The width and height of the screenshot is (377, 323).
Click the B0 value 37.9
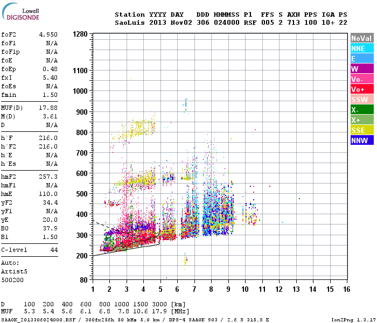tap(50, 228)
